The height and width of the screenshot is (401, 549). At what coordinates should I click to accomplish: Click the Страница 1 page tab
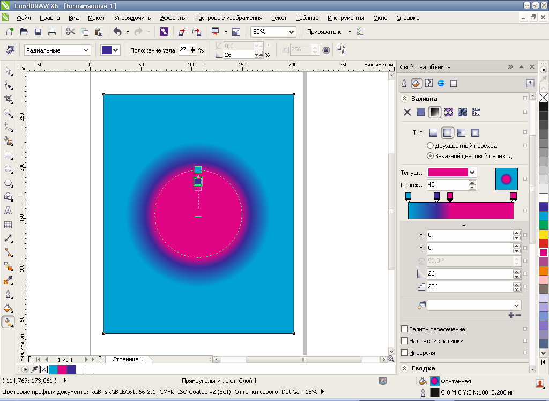click(128, 359)
